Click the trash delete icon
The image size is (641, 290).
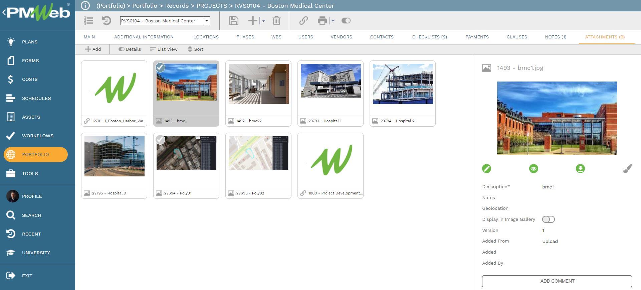[276, 21]
